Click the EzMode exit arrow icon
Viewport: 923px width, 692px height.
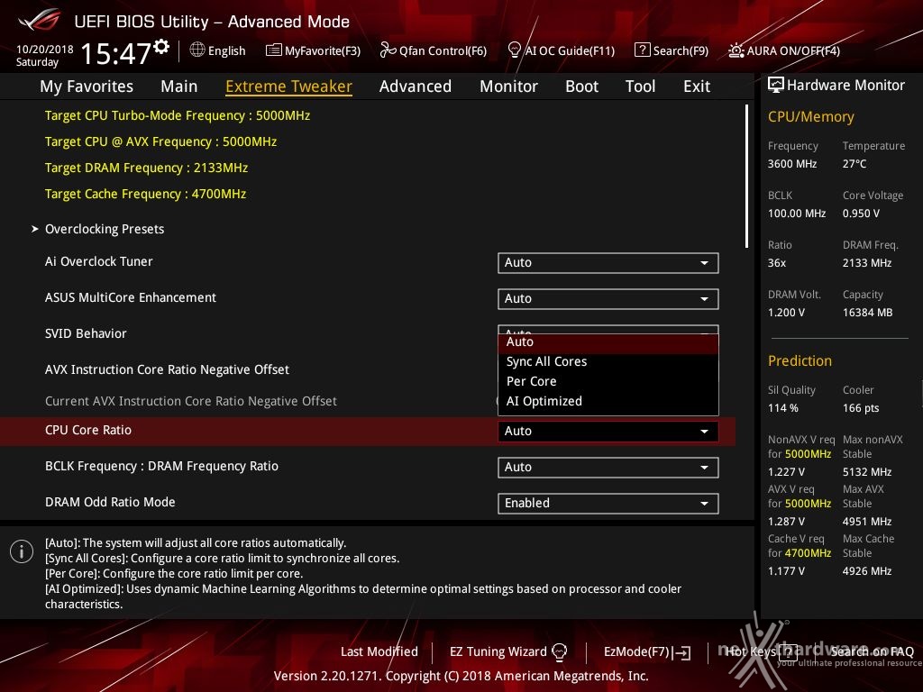tap(683, 652)
